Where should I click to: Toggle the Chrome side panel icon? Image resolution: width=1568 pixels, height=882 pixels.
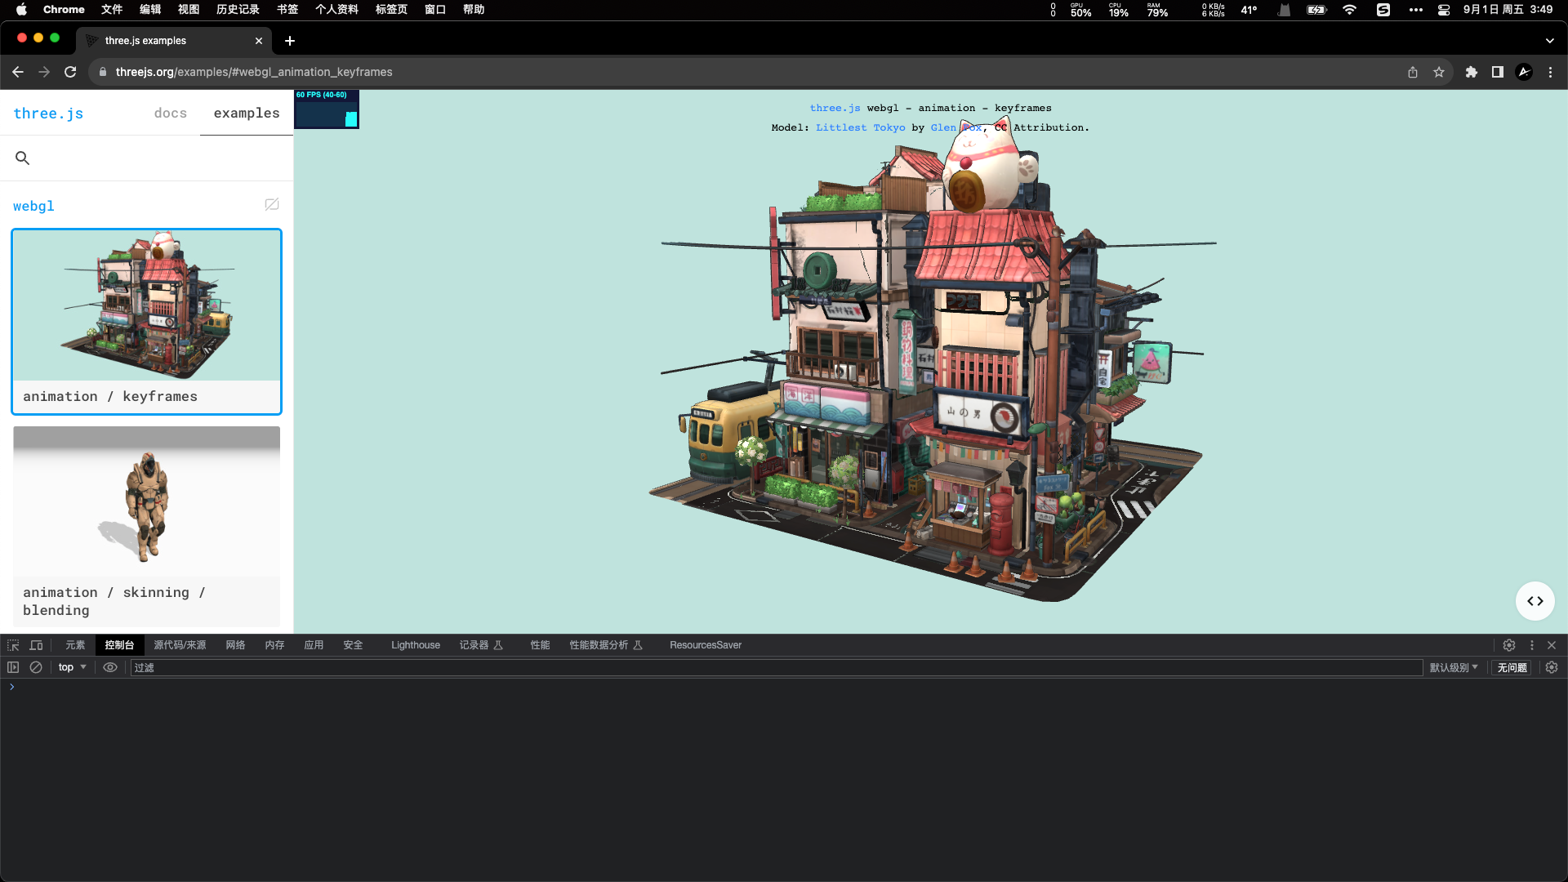coord(1498,72)
